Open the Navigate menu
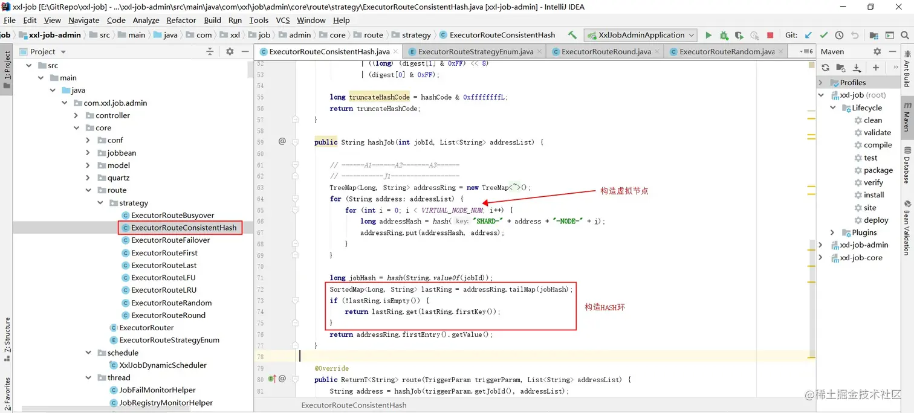Viewport: 914px width, 413px height. pyautogui.click(x=83, y=20)
